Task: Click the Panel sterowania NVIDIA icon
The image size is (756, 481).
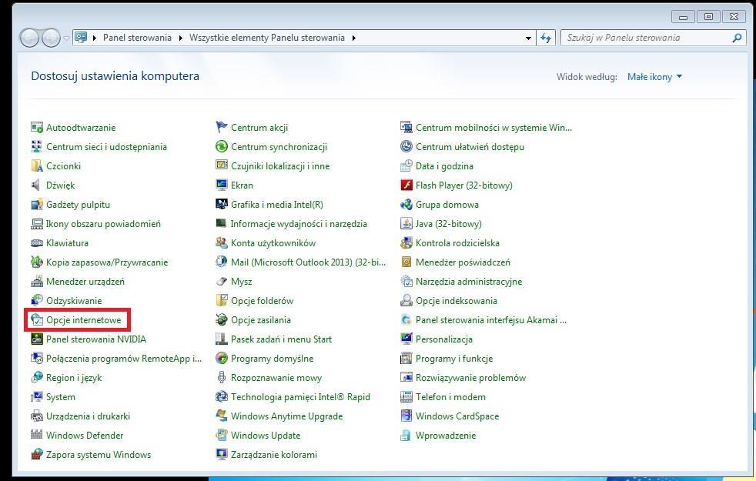Action: click(37, 339)
